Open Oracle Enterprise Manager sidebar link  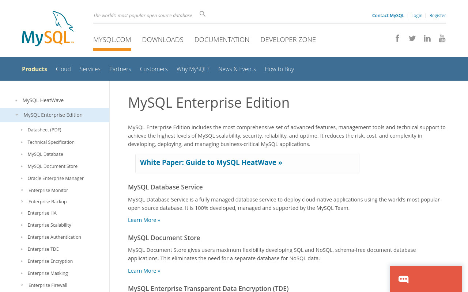56,178
